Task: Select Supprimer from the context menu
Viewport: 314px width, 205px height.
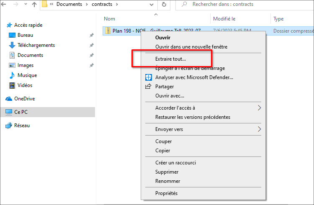Action: click(x=167, y=172)
